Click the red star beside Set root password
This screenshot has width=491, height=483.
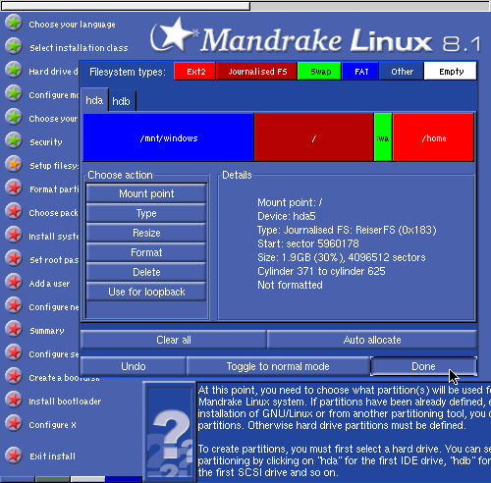point(14,258)
